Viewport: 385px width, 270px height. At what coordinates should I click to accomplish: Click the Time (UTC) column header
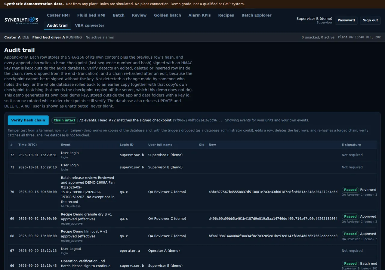pos(28,145)
